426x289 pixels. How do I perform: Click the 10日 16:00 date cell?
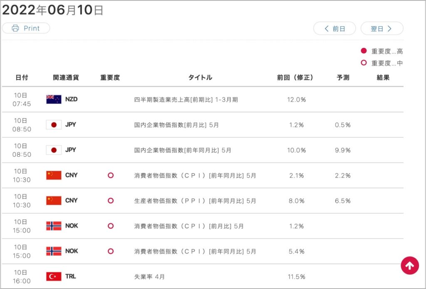(x=22, y=277)
